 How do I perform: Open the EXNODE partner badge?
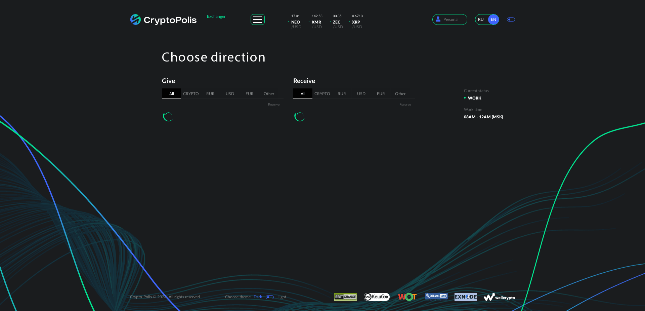pyautogui.click(x=466, y=297)
